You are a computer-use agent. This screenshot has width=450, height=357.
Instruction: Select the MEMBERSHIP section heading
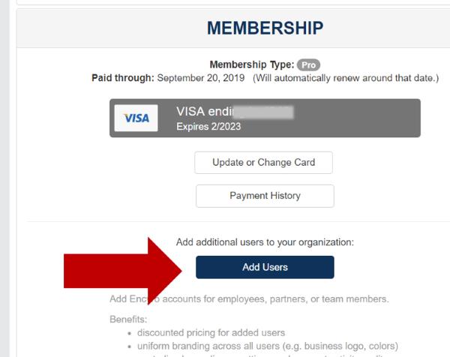265,28
